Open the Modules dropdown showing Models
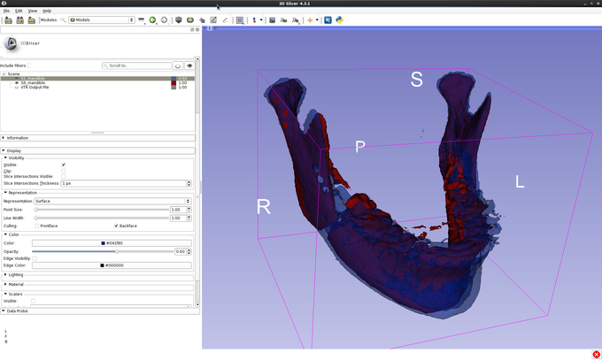Screen dimensions: 602x360 pyautogui.click(x=101, y=19)
